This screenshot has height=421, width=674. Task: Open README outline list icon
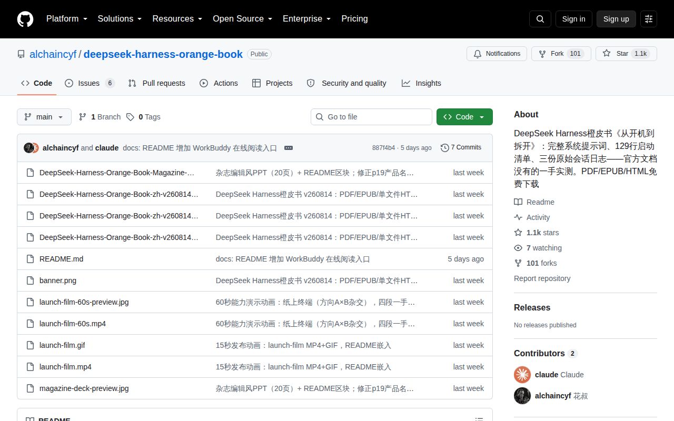tap(479, 419)
